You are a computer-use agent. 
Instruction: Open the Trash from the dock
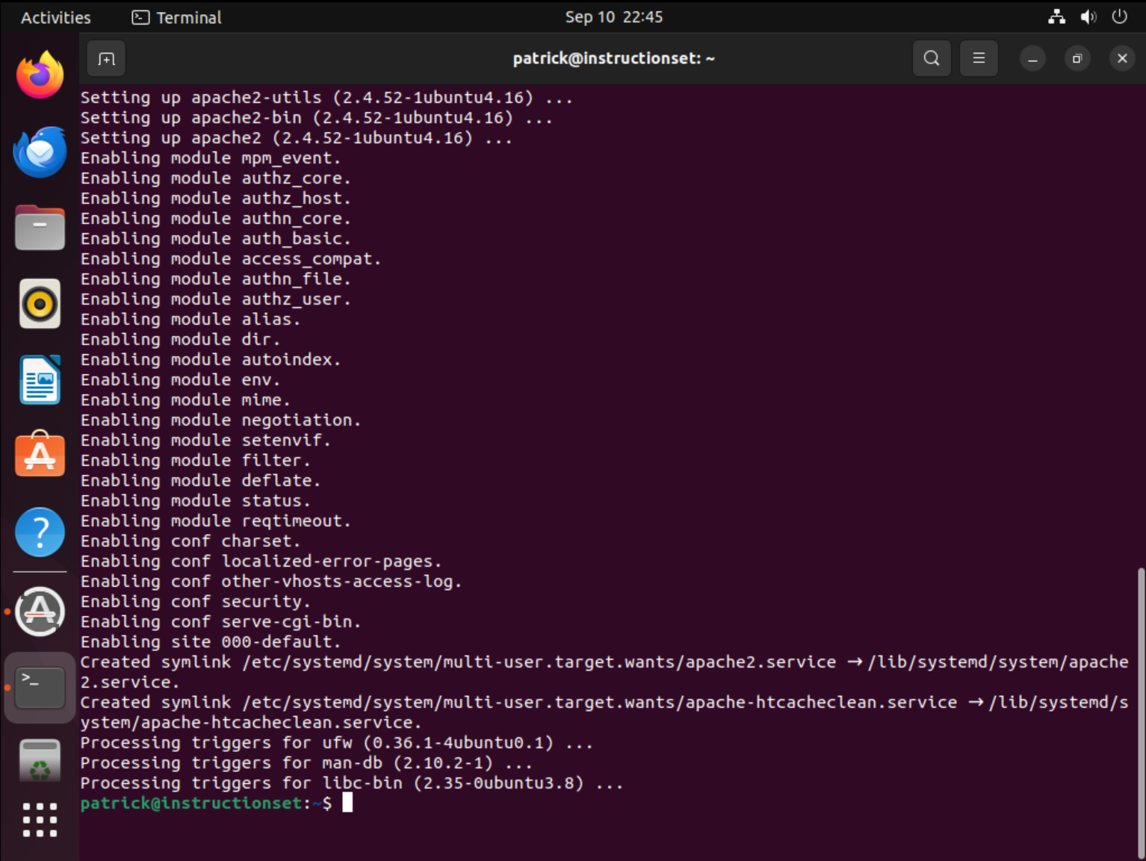click(40, 762)
